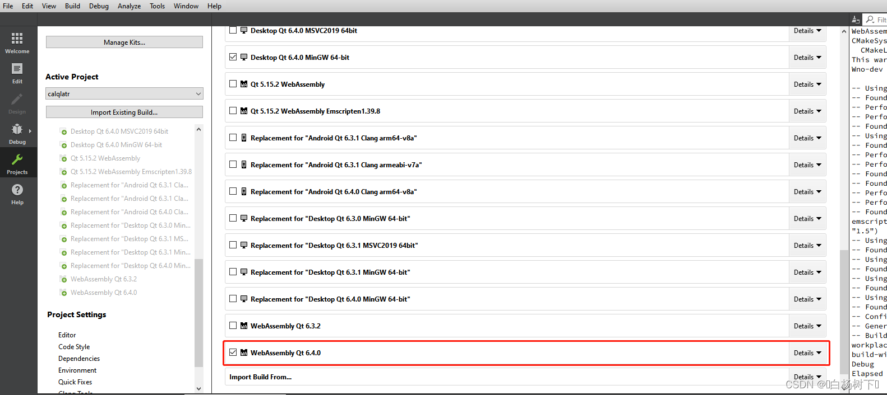Click the monitor icon of Replacement Desktop Qt 6.3.1 MSVC2019 kit
Screen dimensions: 887x395
244,245
